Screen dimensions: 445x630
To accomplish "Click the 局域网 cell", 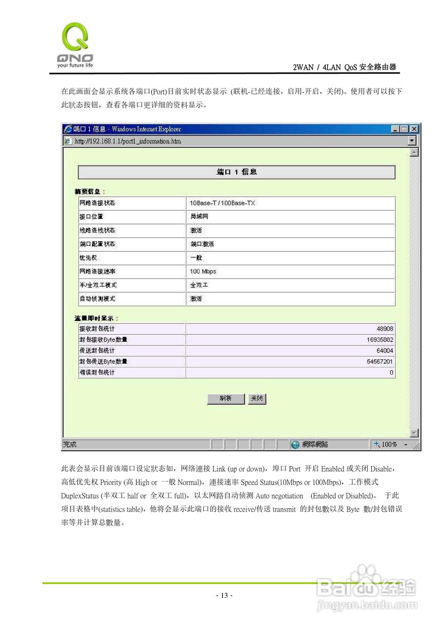I will [x=199, y=217].
